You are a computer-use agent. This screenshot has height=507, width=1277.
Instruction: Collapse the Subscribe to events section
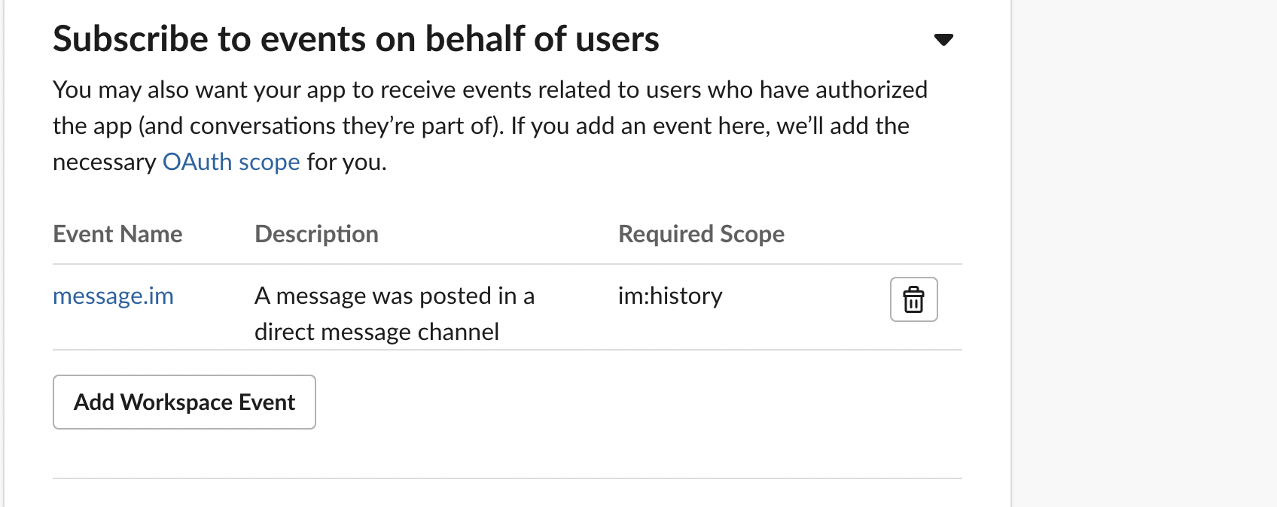(x=943, y=40)
